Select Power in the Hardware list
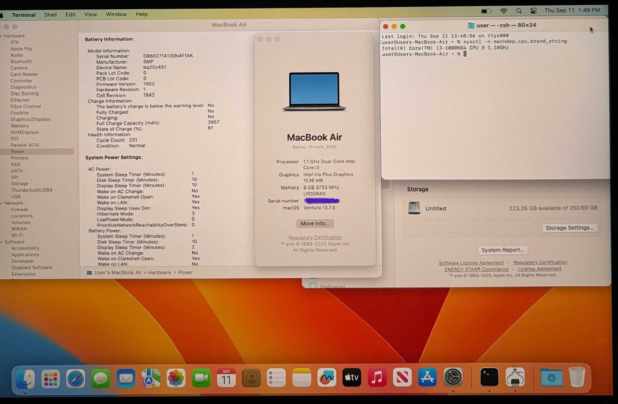Viewport: 618px width, 404px height. (37, 152)
